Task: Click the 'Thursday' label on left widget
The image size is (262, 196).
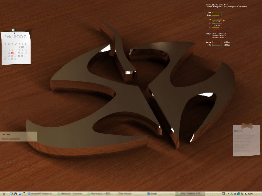Action: pyautogui.click(x=6, y=134)
